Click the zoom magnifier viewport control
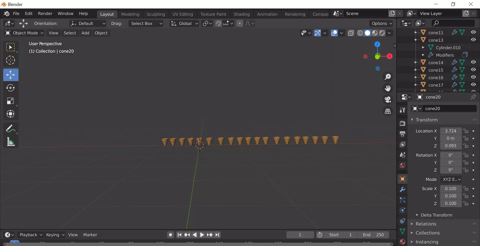The width and height of the screenshot is (480, 246). 388,77
